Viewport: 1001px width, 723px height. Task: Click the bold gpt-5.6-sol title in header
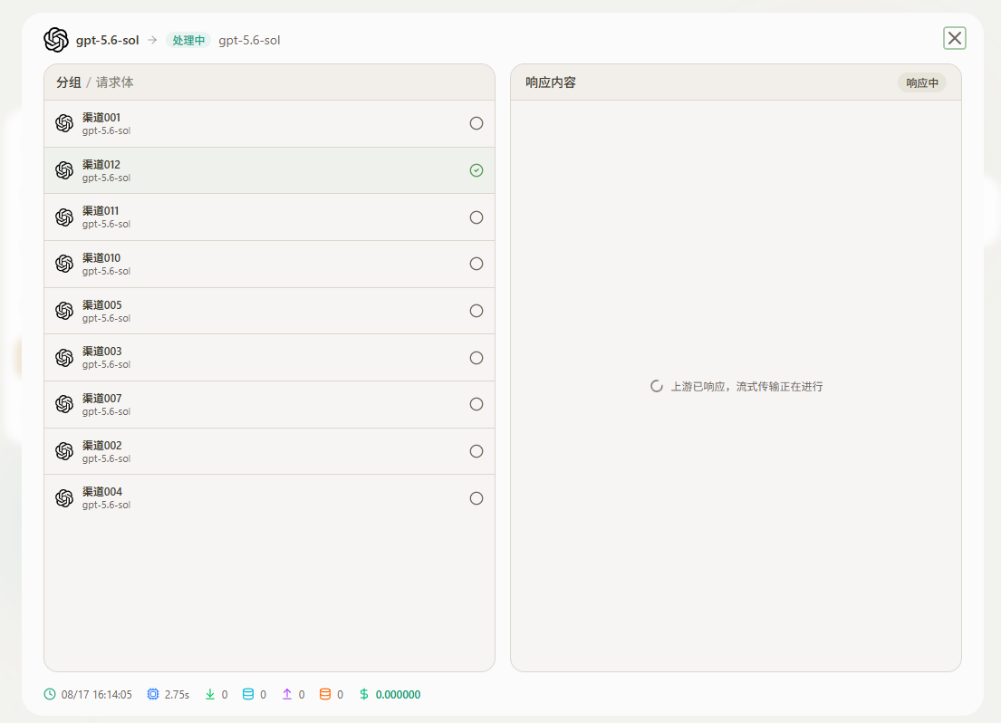[x=107, y=40]
